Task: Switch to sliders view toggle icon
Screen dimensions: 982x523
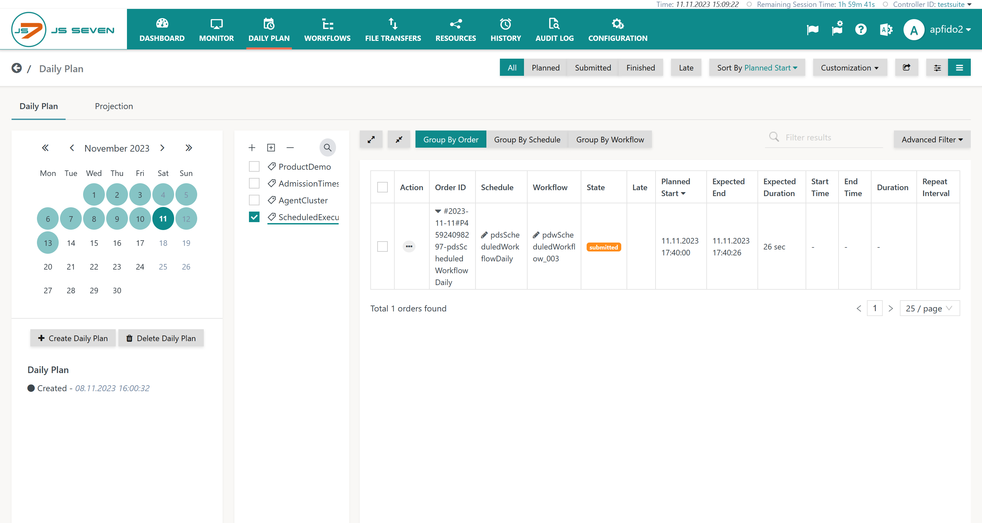Action: coord(937,68)
